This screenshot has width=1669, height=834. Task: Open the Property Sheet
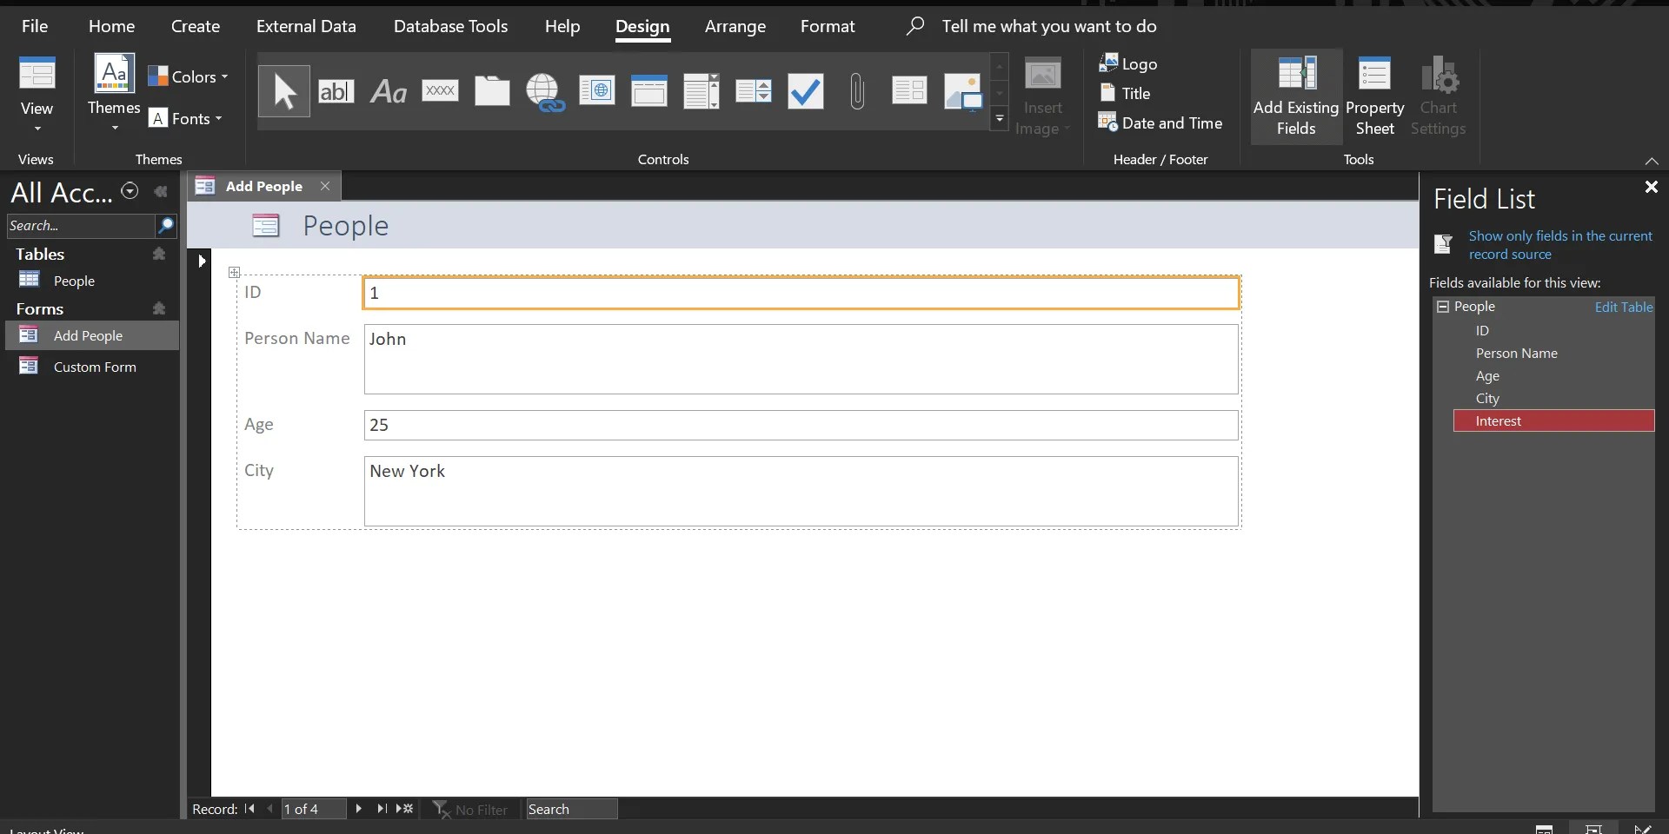click(1374, 96)
